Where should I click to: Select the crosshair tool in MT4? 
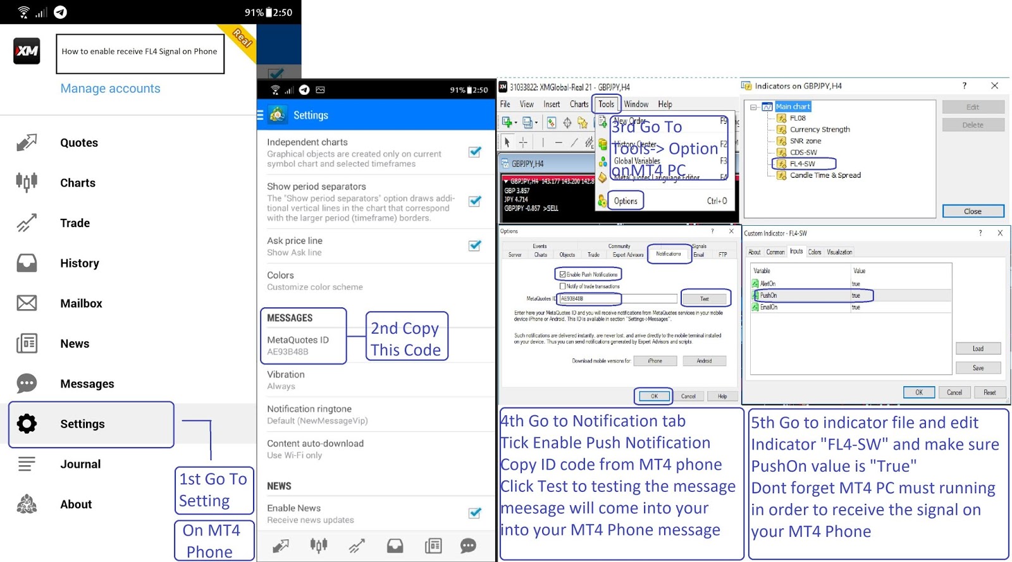pos(523,142)
